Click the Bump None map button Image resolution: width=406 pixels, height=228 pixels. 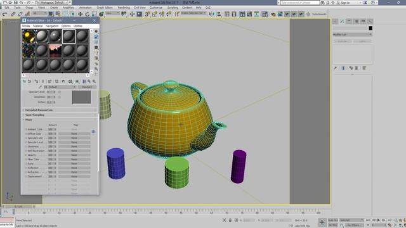click(74, 163)
